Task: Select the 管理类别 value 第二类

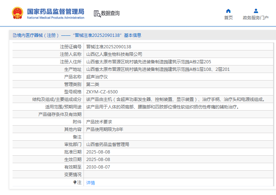Action: click(93, 84)
